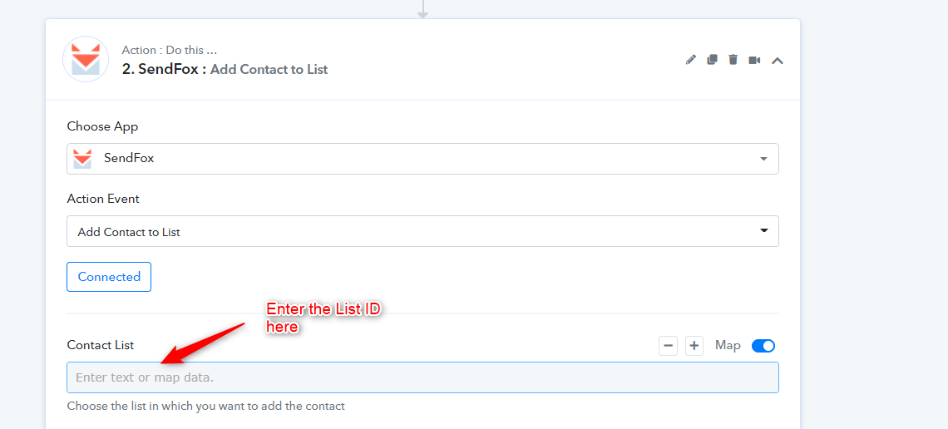The width and height of the screenshot is (948, 429).
Task: Click the minus button beside Contact List
Action: tap(668, 346)
